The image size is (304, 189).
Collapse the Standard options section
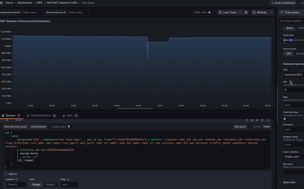[280, 64]
